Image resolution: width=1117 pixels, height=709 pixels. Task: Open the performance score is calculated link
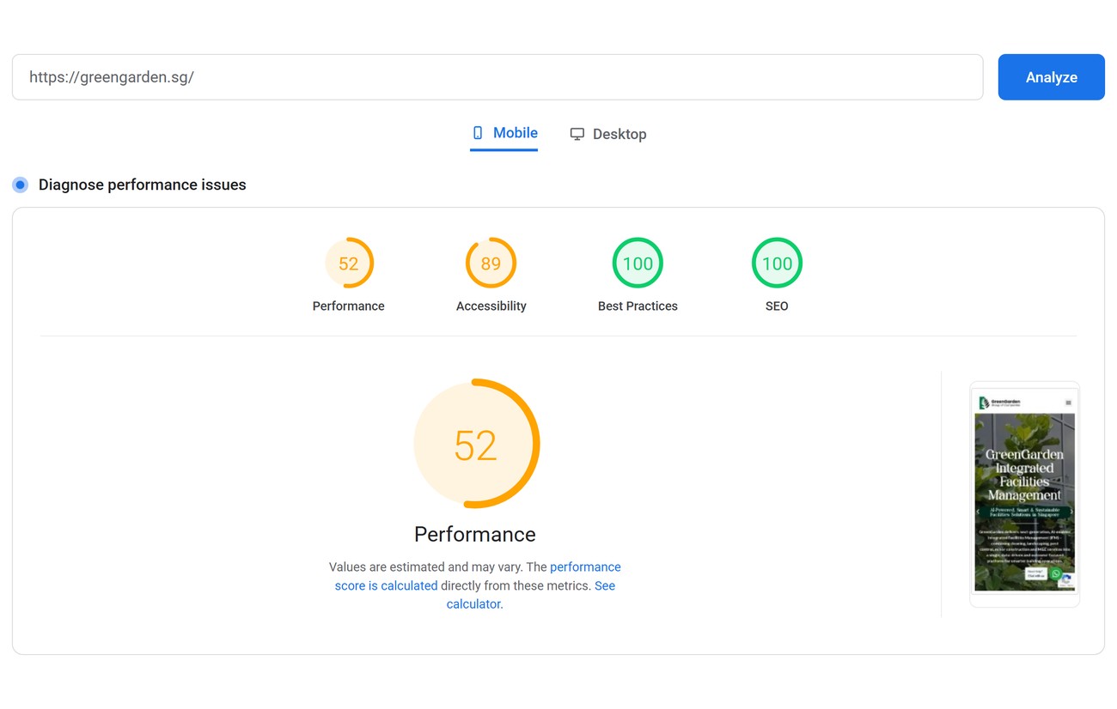[x=478, y=576]
